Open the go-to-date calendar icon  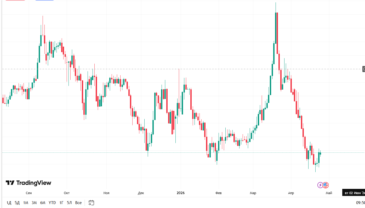91,202
